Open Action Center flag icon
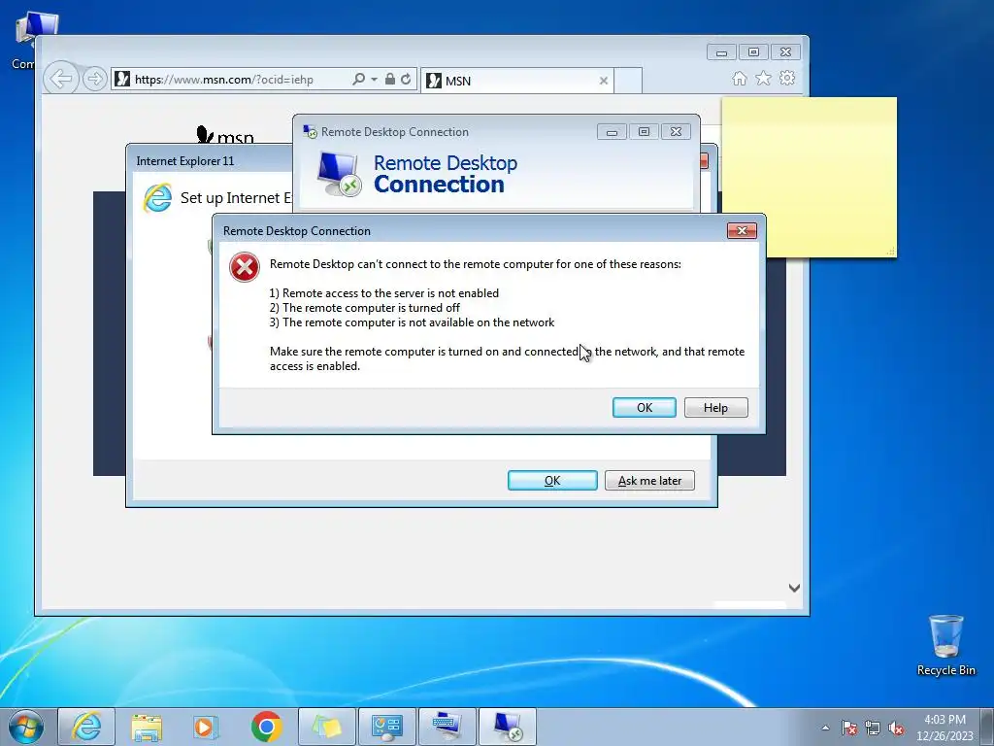The image size is (994, 746). tap(849, 728)
